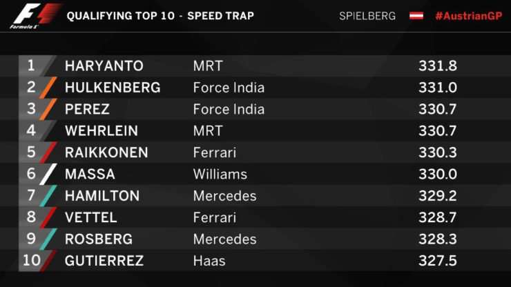Click the white Williams stripe beside Massa

(x=48, y=174)
